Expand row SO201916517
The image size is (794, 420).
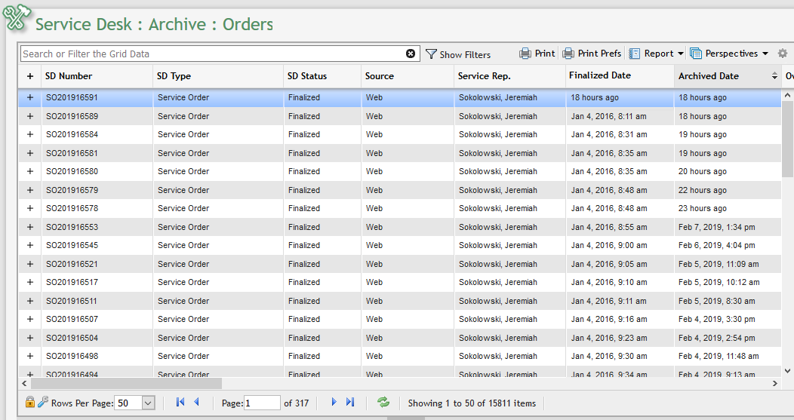click(30, 282)
